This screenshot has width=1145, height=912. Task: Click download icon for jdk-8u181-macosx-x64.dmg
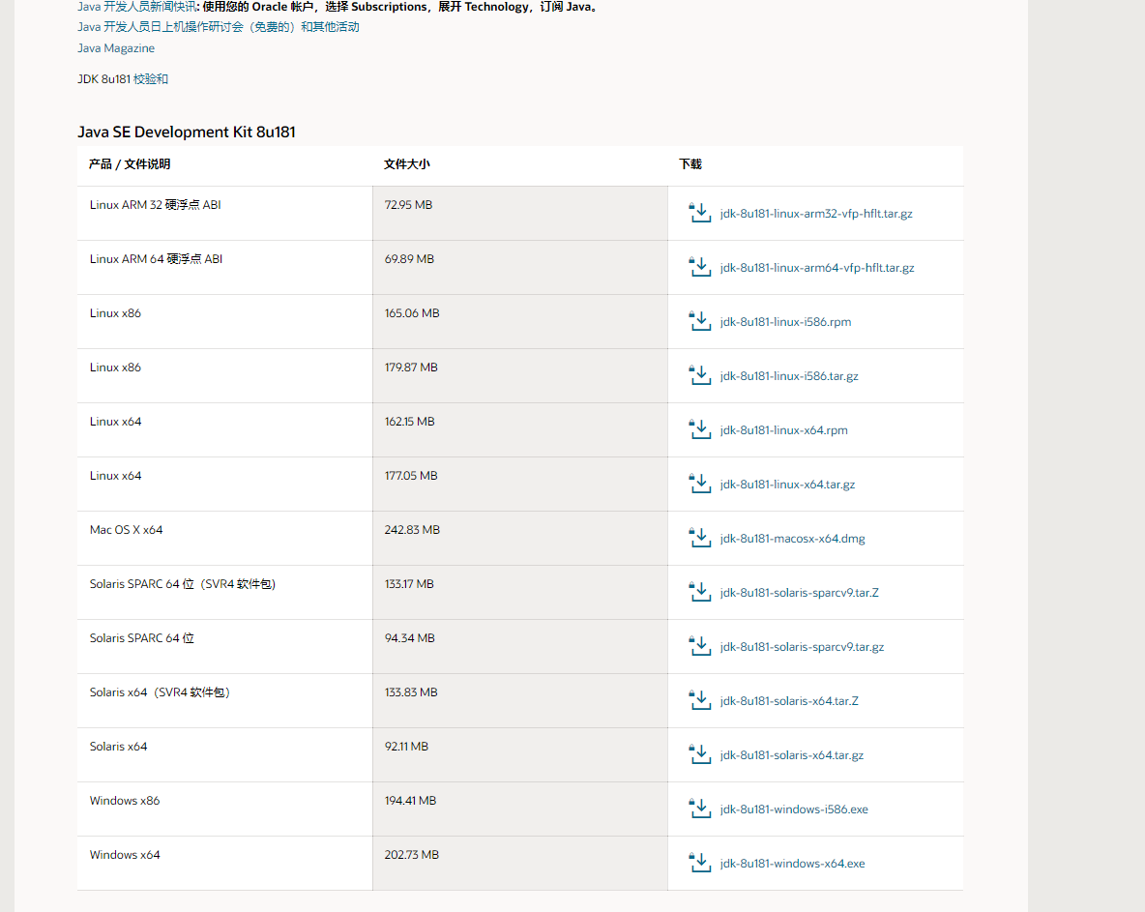point(699,538)
